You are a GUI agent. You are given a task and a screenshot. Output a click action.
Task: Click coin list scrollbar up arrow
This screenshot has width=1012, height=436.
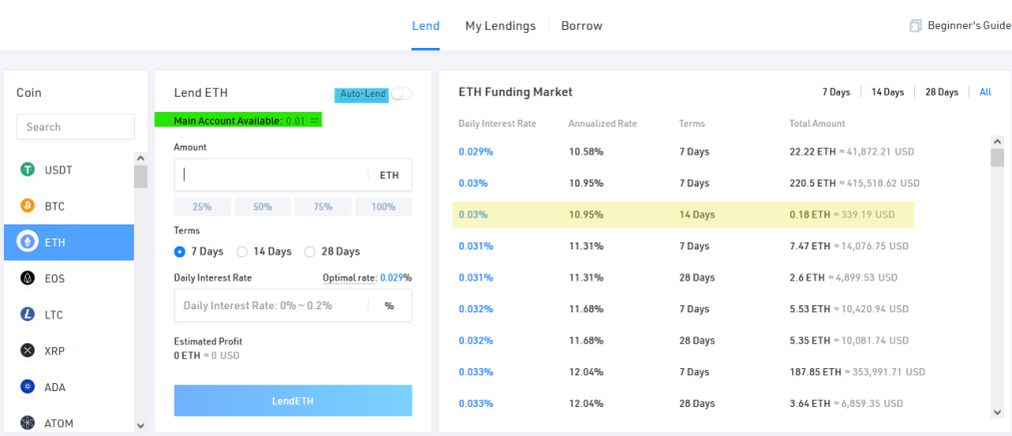141,158
